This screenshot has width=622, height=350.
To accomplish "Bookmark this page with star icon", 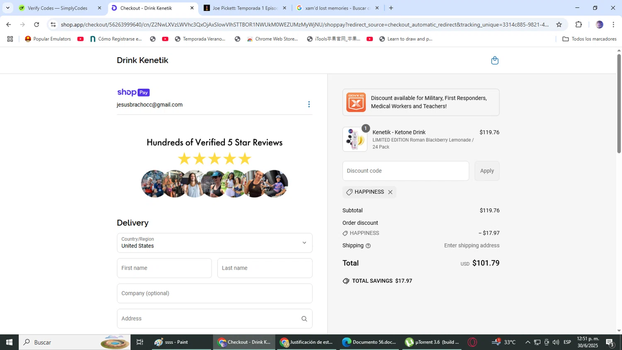I will coord(559,24).
